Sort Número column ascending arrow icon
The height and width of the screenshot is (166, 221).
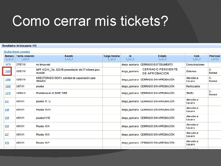pyautogui.click(x=7, y=59)
